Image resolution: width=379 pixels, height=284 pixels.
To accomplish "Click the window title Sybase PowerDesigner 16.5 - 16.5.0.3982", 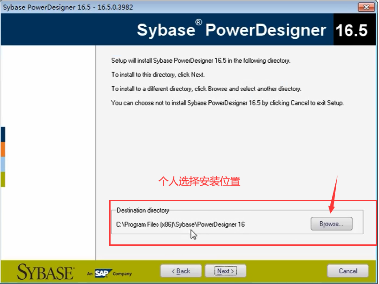I will [x=68, y=7].
